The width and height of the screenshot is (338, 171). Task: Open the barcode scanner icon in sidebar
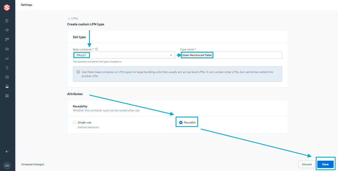coord(7,39)
